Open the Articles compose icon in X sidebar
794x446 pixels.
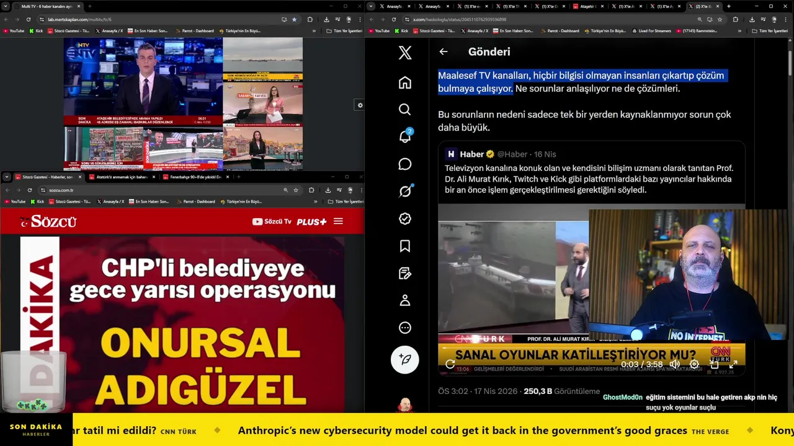[x=405, y=273]
